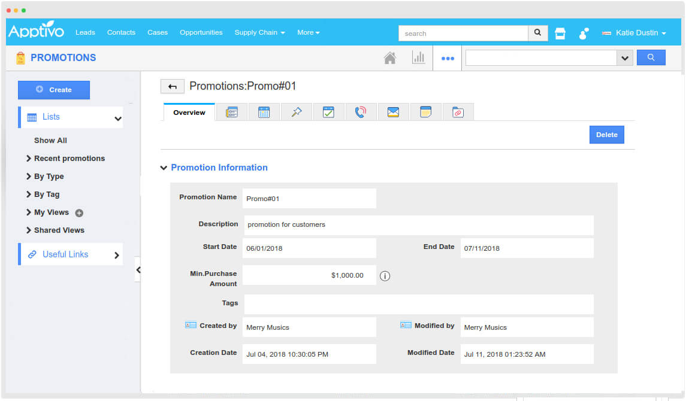
Task: Expand the Supply Chain menu
Action: click(x=259, y=32)
